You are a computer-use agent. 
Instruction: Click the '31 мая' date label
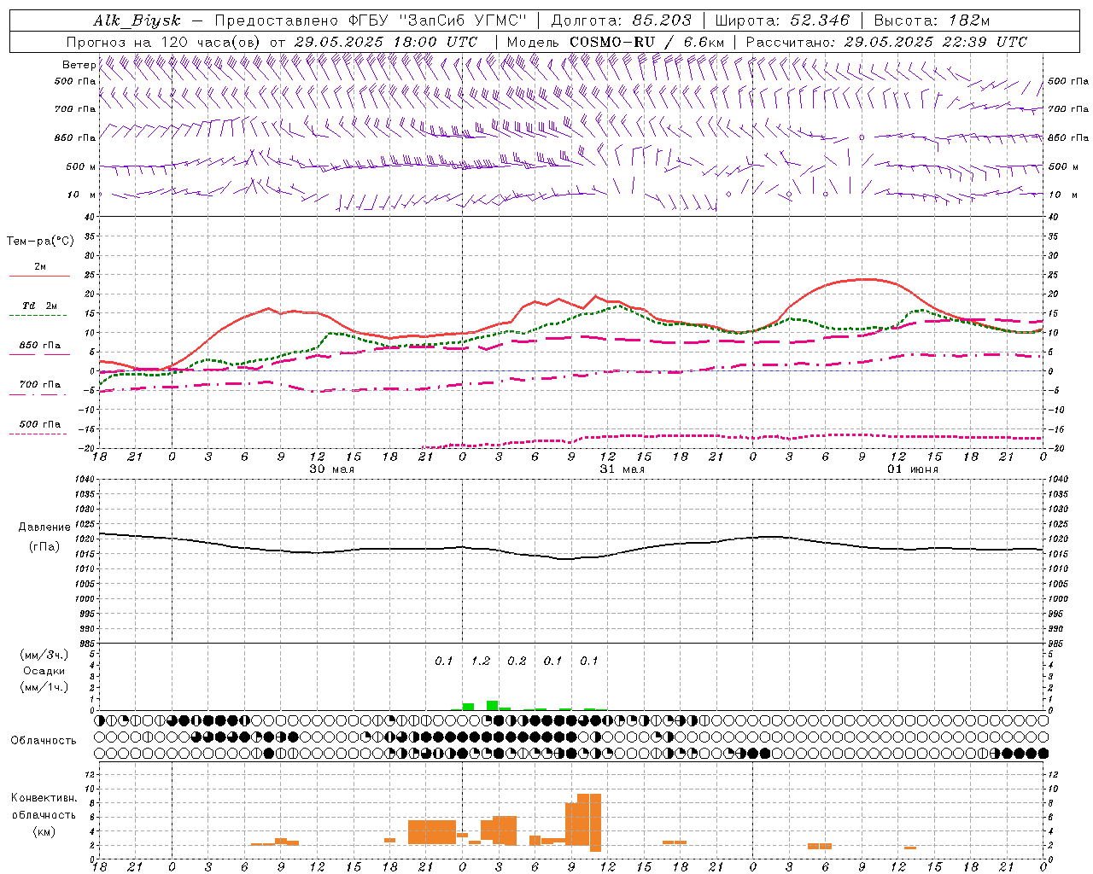click(622, 469)
